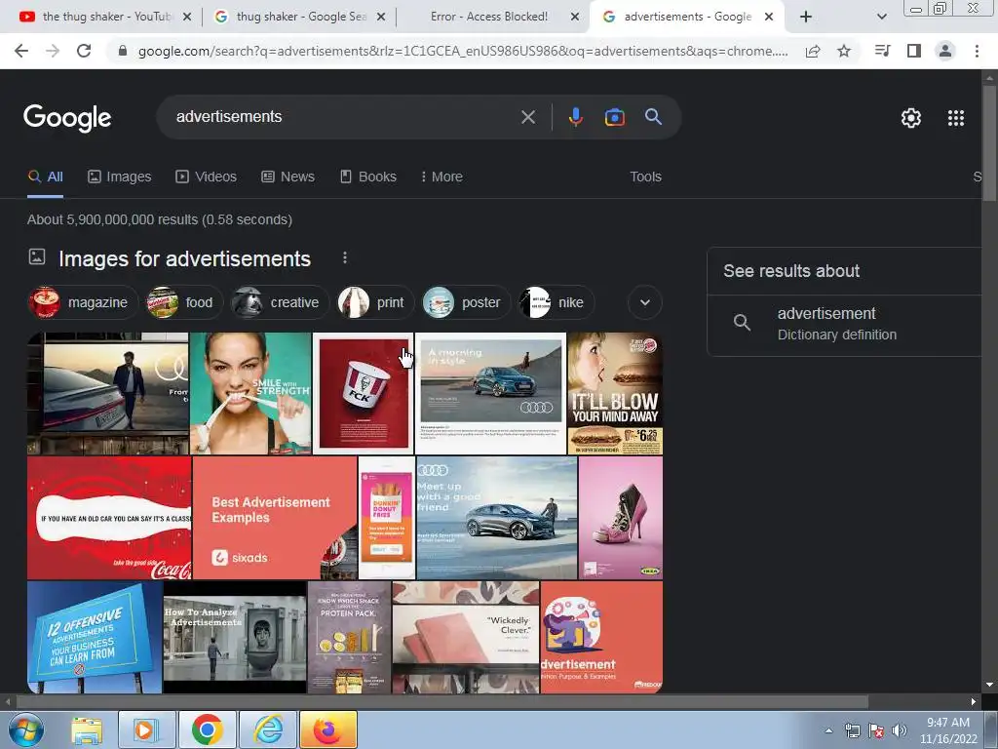The width and height of the screenshot is (998, 749).
Task: Open the It'll Blow Your Mind Away ad
Action: [615, 393]
